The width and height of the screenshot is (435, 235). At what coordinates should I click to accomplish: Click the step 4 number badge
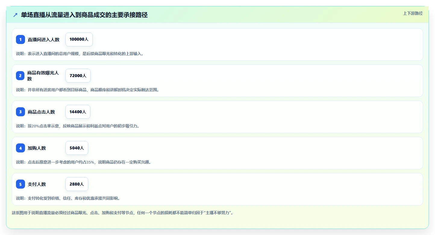pos(20,148)
